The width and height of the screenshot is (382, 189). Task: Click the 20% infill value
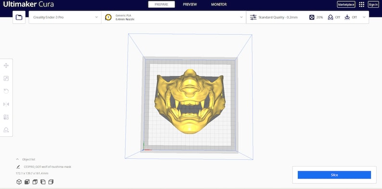[x=319, y=17]
